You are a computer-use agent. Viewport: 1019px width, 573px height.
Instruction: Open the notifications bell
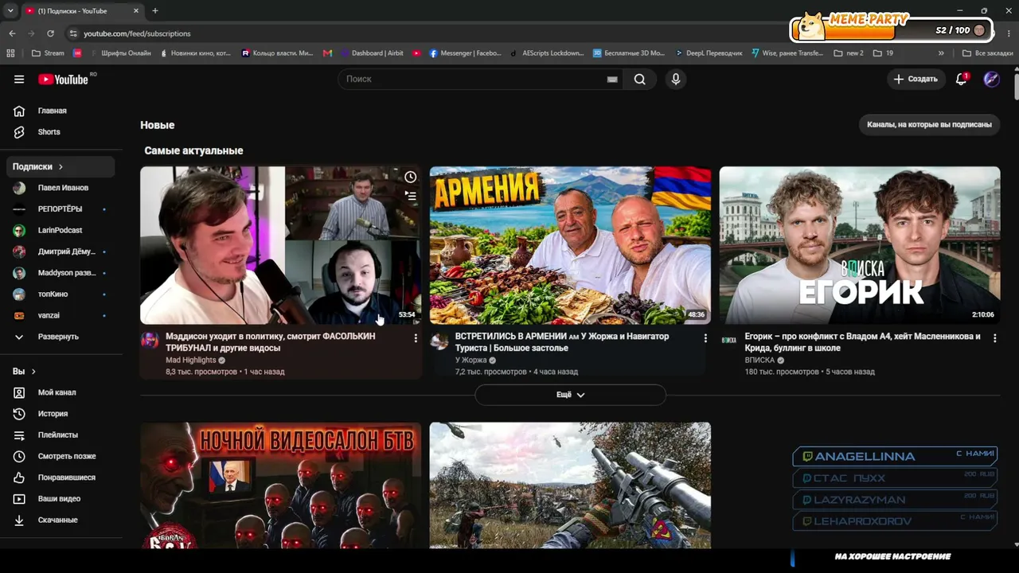(x=962, y=79)
